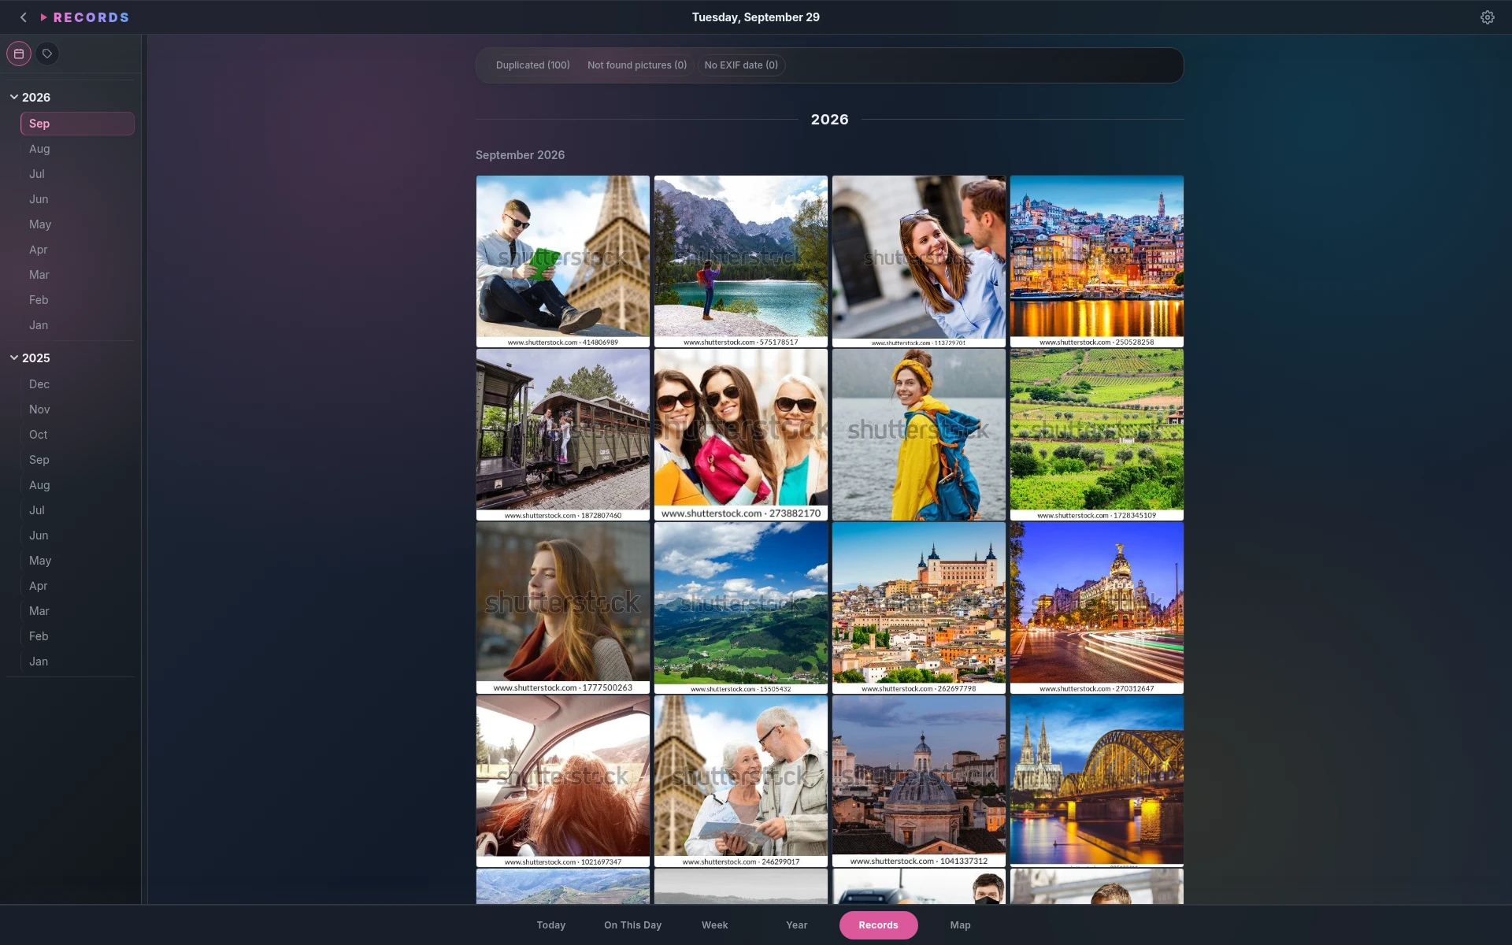
Task: Select the calendar view icon in sidebar
Action: pos(19,54)
